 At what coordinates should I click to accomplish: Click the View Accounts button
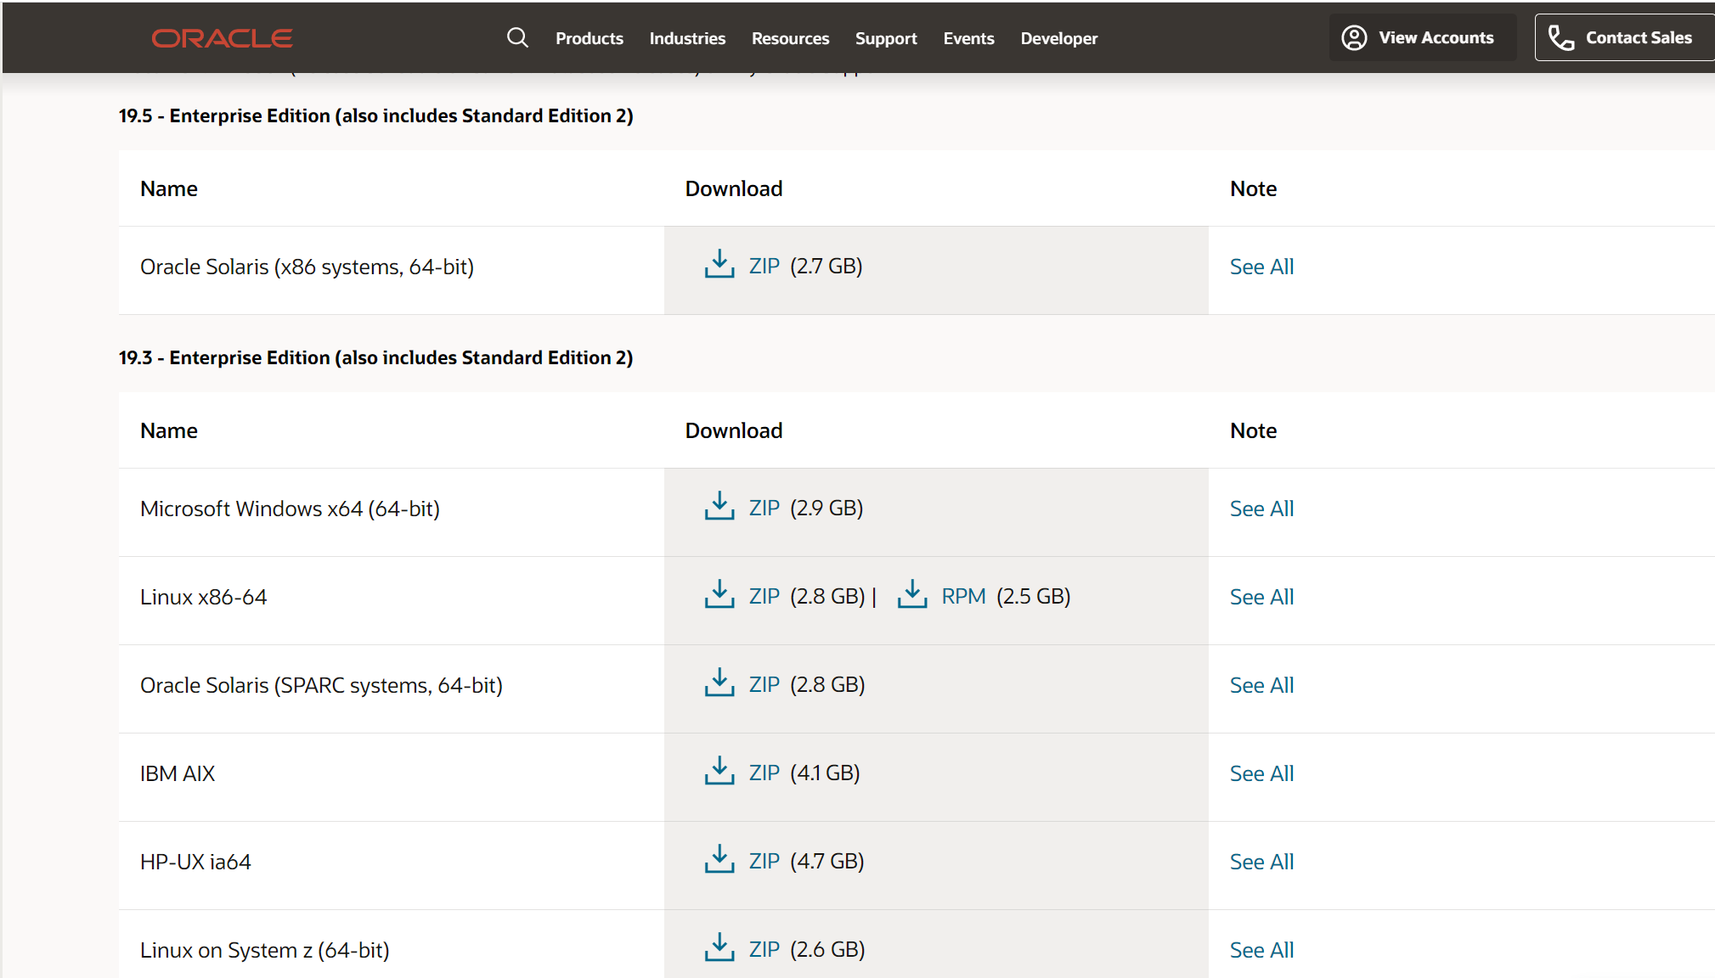[1421, 37]
